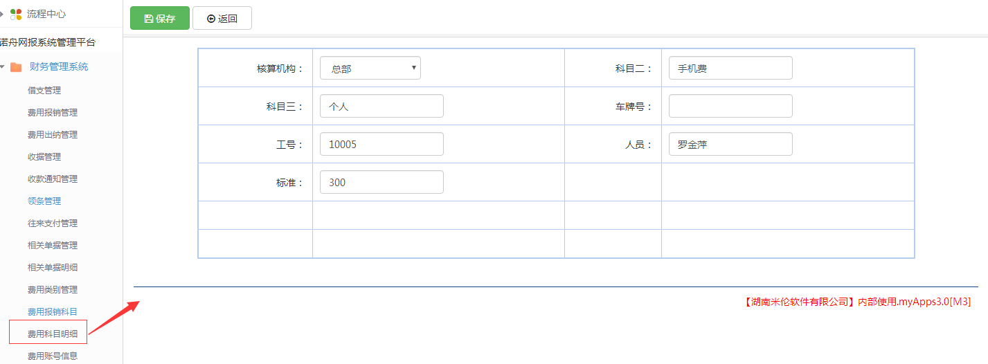This screenshot has height=364, width=988.
Task: Select 领条管理 in the sidebar
Action: coord(44,201)
